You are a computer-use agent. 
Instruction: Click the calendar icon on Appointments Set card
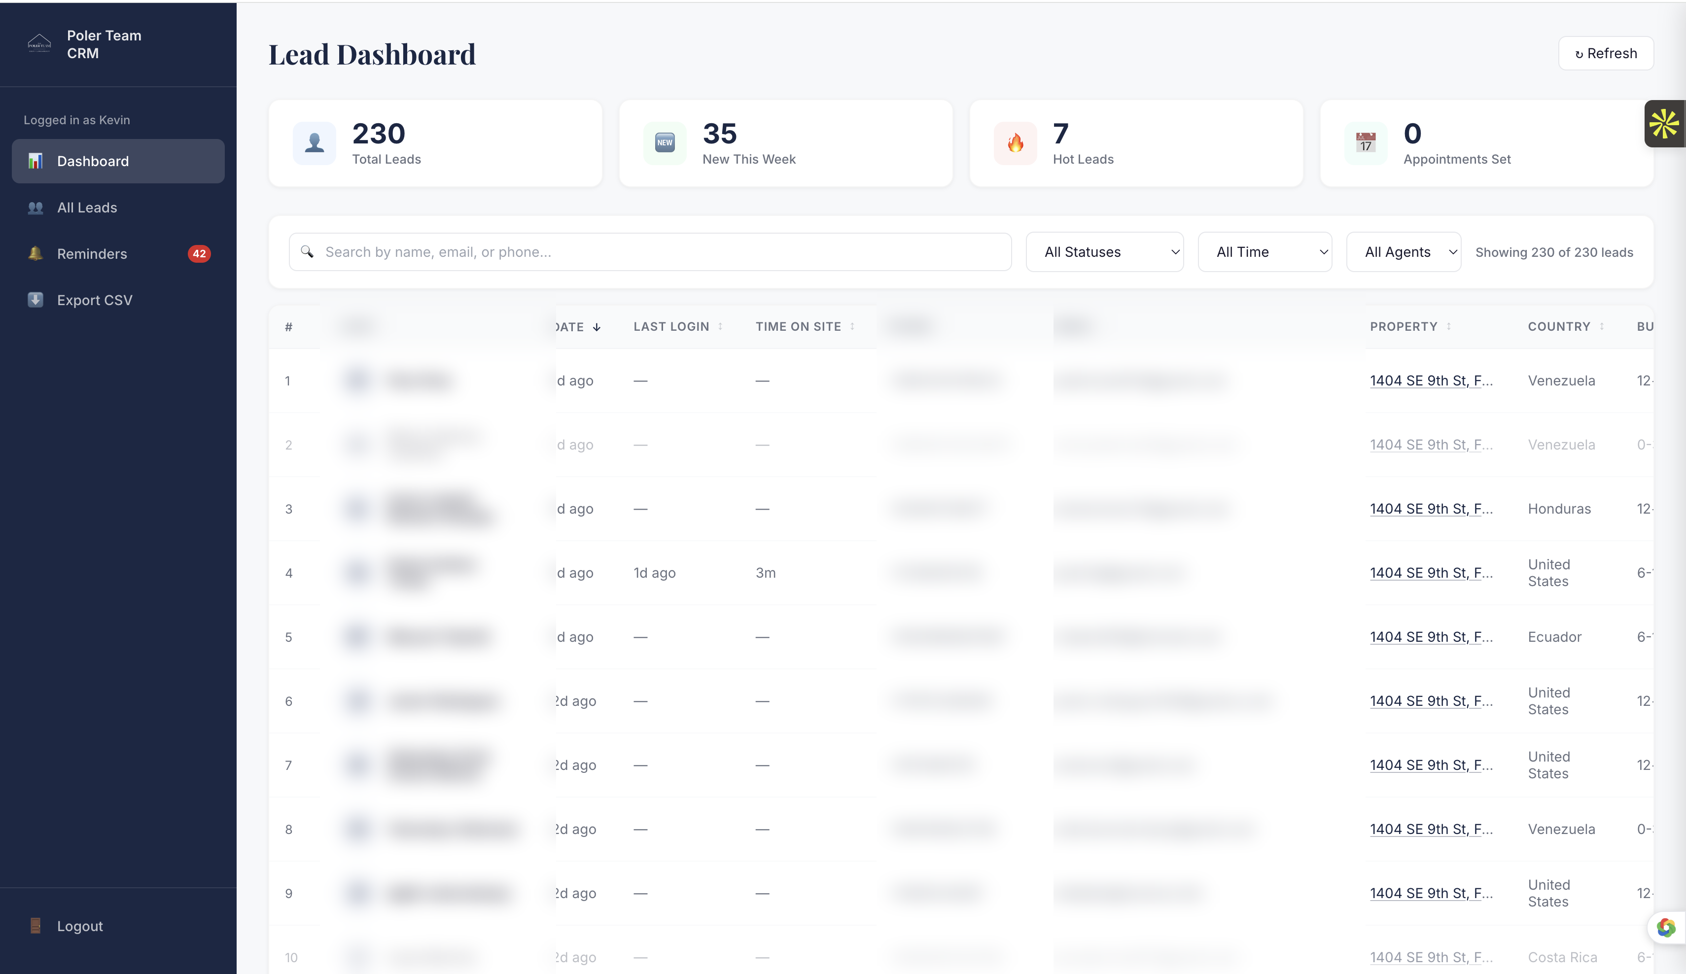pos(1366,142)
